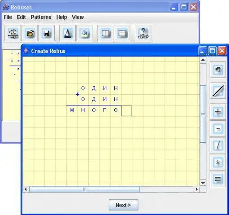Save using the floppy disk icon
229x215 pixels.
(x=47, y=33)
